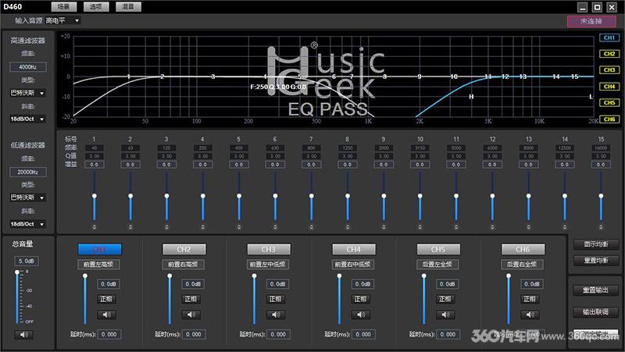
Task: Open CH1 speaker assignment 前置左高频
Action: (x=99, y=265)
